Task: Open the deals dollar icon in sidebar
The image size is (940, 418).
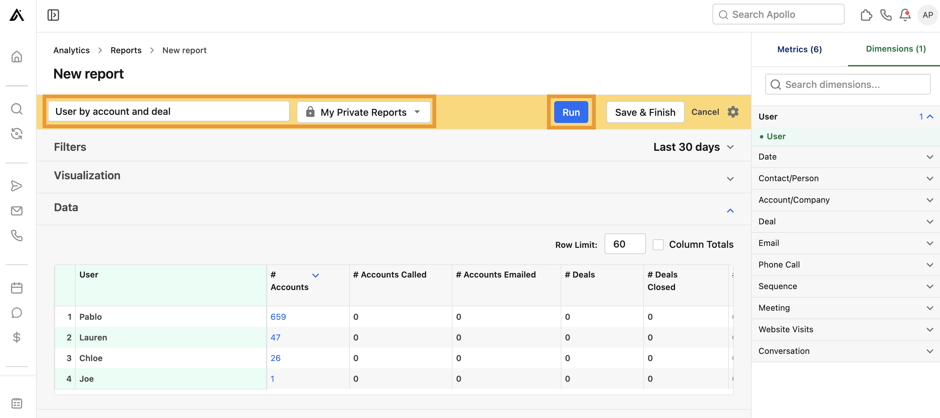Action: point(17,337)
